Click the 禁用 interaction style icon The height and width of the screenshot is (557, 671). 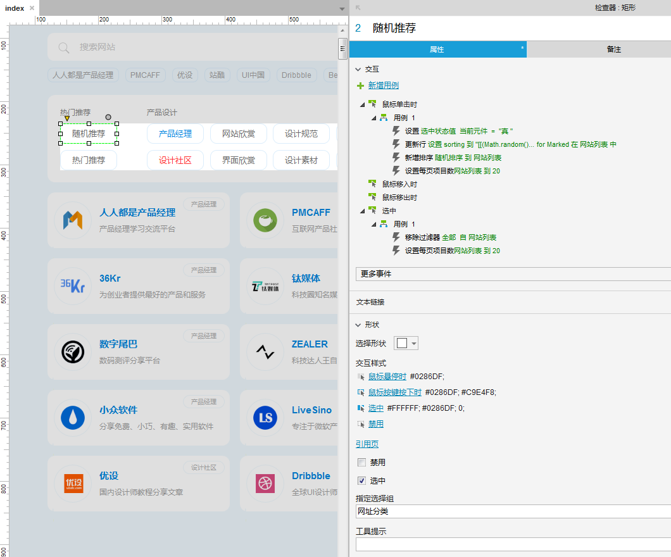[361, 424]
